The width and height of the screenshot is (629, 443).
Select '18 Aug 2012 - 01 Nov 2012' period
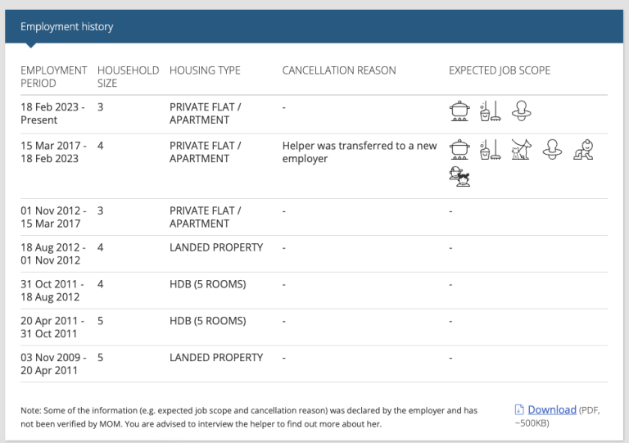click(53, 254)
